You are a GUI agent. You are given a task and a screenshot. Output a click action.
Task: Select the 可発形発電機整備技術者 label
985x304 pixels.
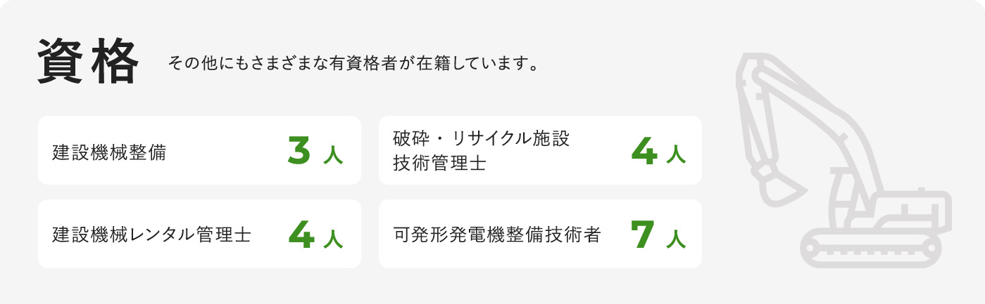(497, 234)
